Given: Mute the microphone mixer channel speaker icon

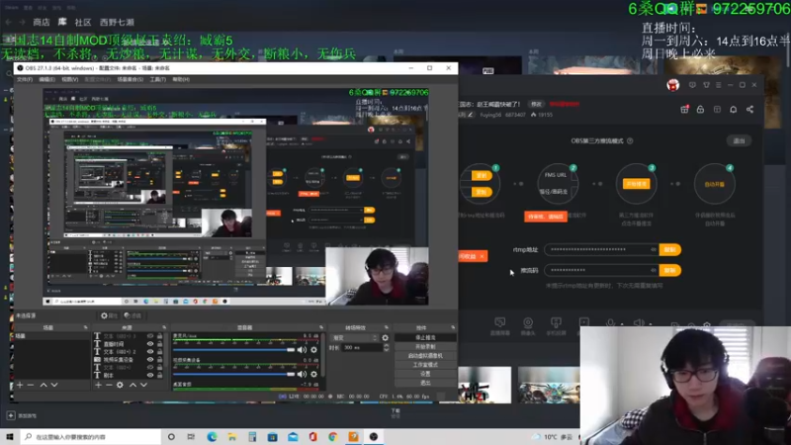Looking at the screenshot, I should [302, 350].
